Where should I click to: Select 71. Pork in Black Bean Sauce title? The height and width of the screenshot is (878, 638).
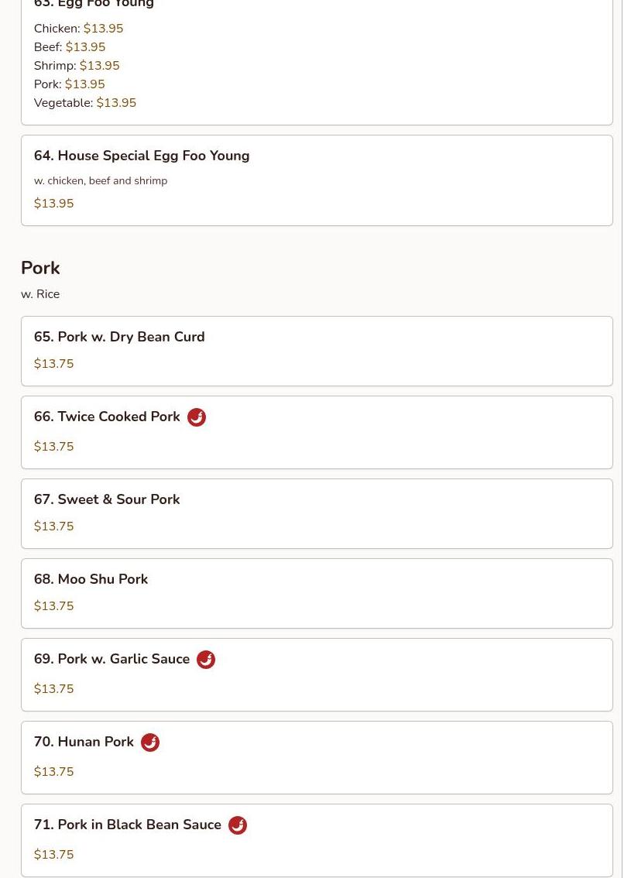click(x=128, y=825)
